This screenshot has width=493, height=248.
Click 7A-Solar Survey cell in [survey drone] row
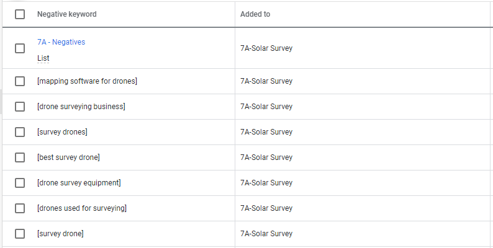(266, 234)
